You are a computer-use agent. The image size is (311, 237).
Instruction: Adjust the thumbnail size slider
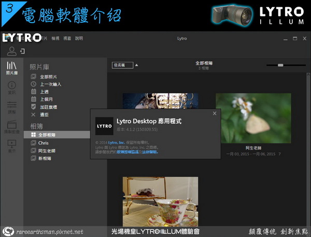click(x=280, y=65)
